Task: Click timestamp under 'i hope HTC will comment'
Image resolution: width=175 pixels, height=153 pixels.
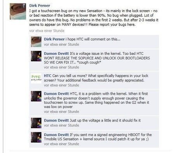Action: [x=61, y=44]
